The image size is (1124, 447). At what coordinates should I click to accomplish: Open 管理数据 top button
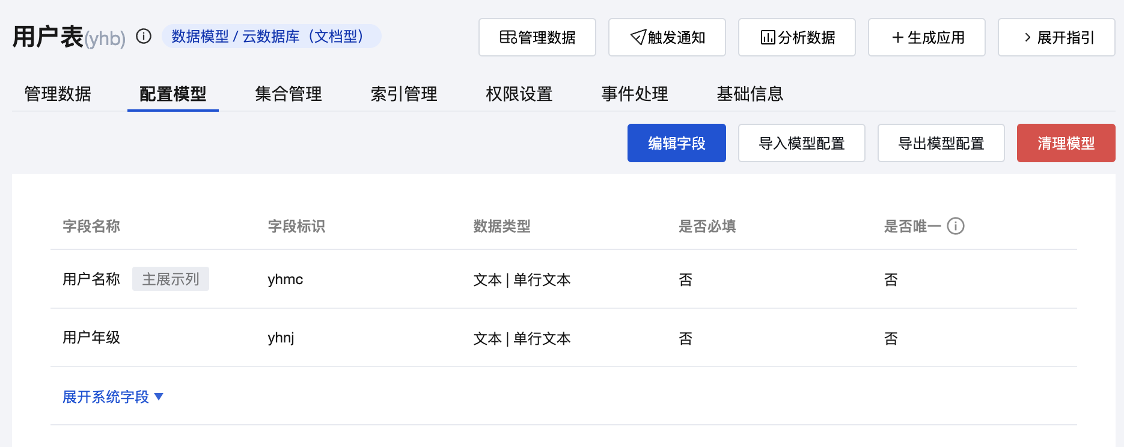tap(537, 37)
